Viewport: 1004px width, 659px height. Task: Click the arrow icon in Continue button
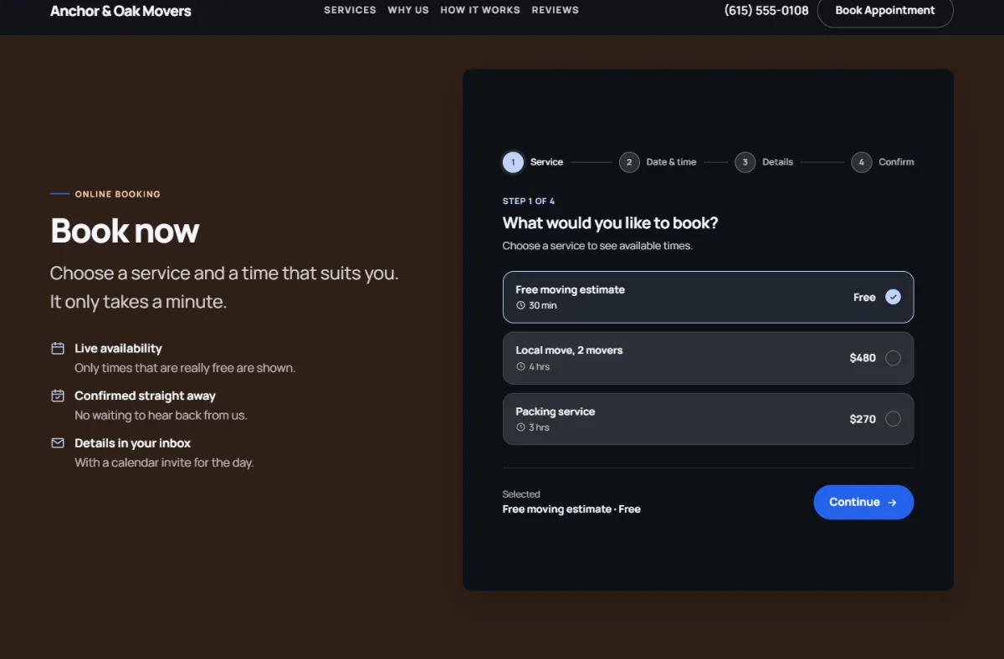[x=892, y=503]
